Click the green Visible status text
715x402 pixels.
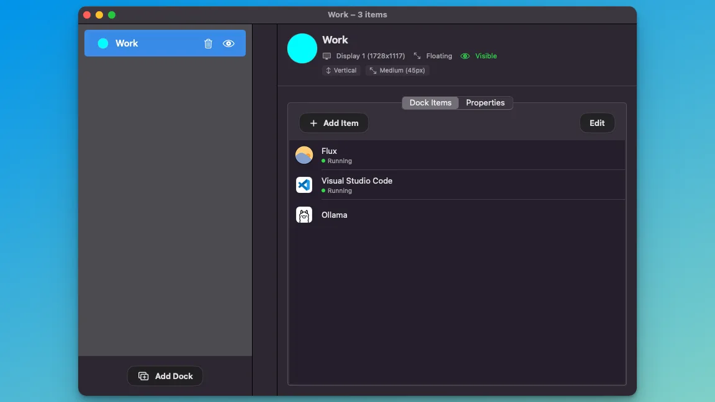486,56
